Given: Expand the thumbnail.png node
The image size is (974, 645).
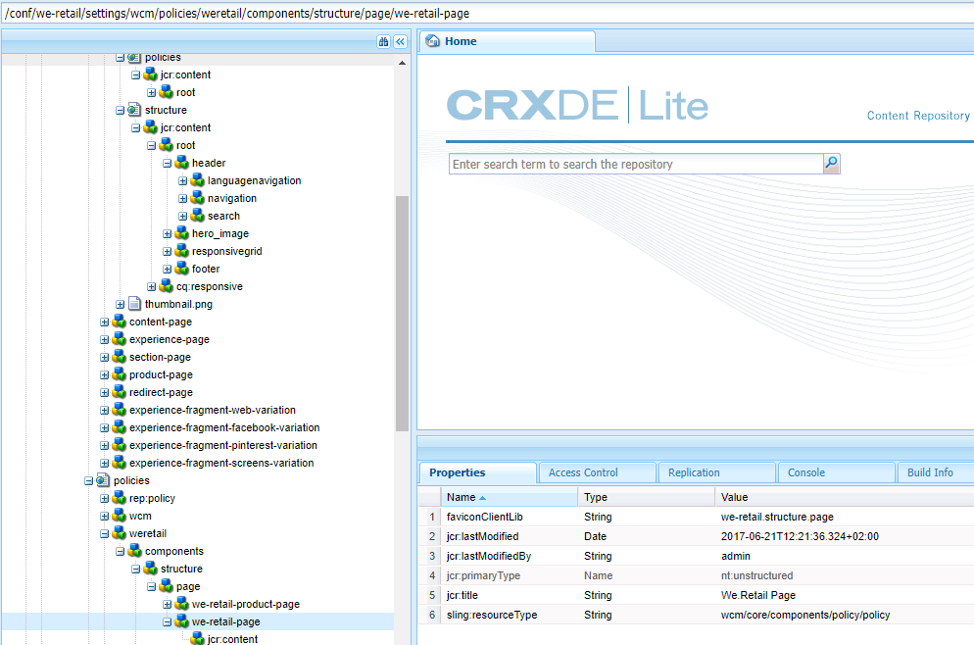Looking at the screenshot, I should 120,305.
